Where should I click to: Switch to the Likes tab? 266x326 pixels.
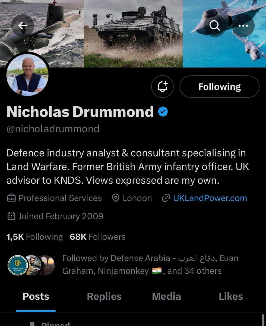coord(231,296)
